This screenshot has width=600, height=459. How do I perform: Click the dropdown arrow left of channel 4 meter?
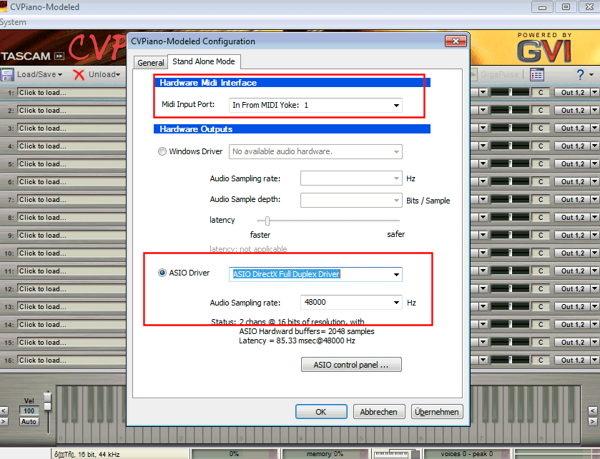[483, 146]
